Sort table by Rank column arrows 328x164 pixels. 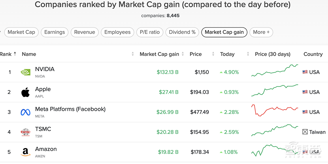pyautogui.click(x=15, y=54)
